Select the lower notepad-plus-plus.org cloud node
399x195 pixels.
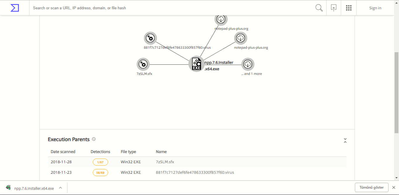coord(241,38)
